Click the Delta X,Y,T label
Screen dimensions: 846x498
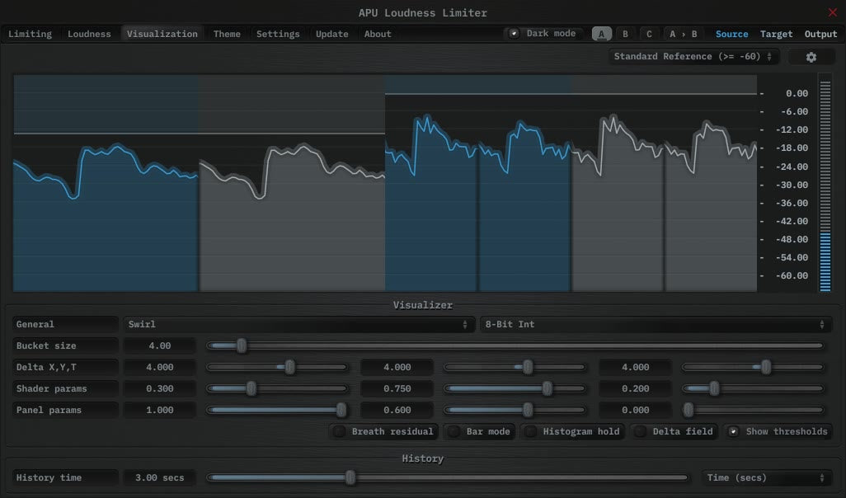[x=65, y=368]
